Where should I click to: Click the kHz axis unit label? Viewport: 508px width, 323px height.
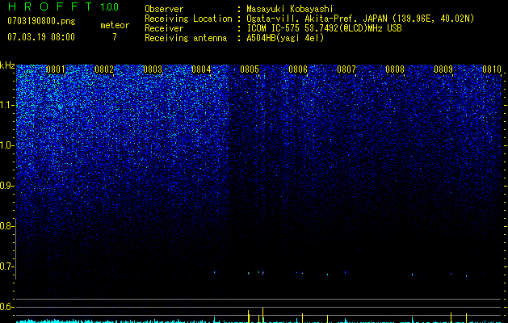[7, 65]
